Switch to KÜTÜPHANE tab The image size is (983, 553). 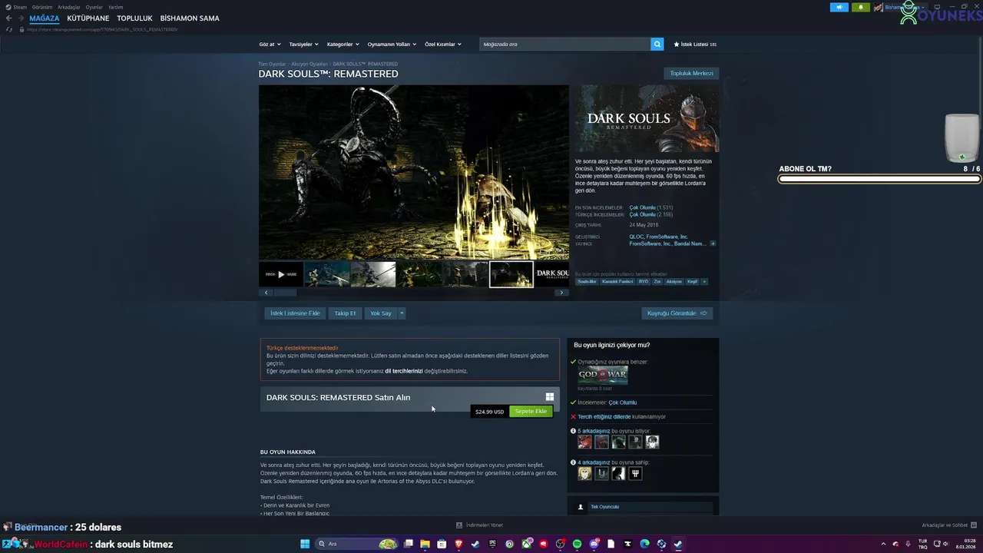click(x=88, y=18)
